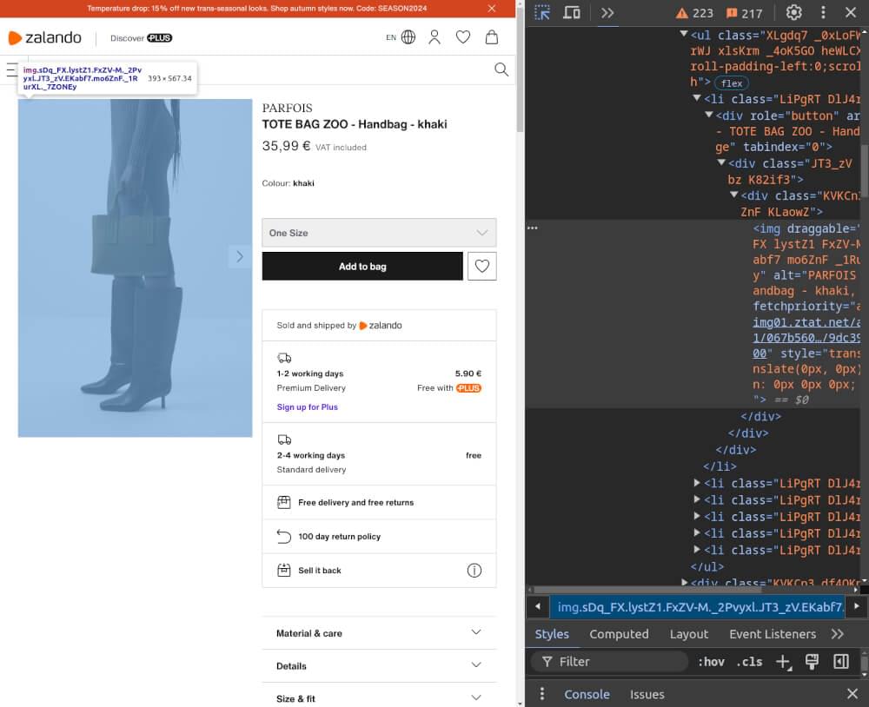Click the Add to bag button
Viewport: 869px width, 707px height.
tap(362, 266)
